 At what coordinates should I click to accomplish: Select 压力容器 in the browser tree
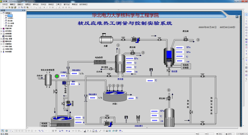click(11, 23)
